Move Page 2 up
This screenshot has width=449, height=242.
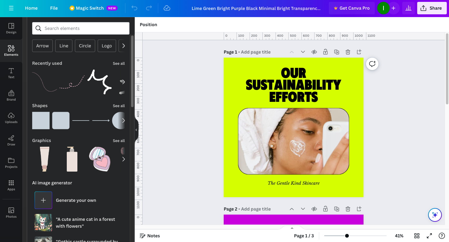(x=292, y=209)
